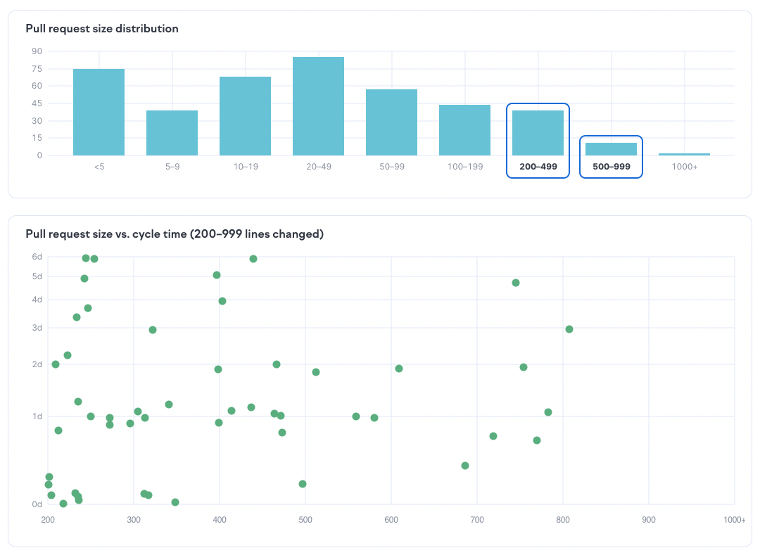Image resolution: width=760 pixels, height=555 pixels.
Task: Select the tallest bar, 20–49
Action: coord(318,106)
